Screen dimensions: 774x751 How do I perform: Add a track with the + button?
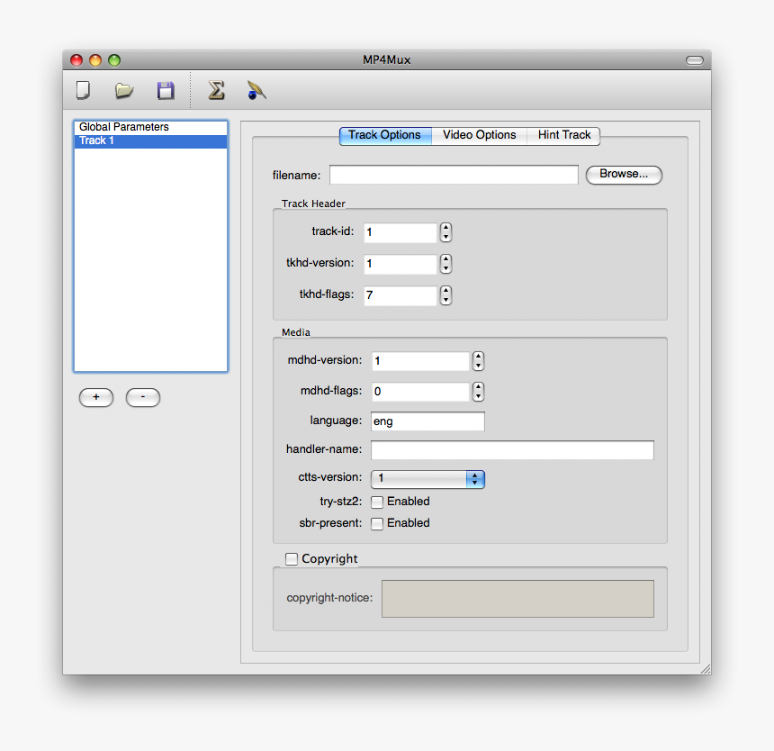(x=96, y=397)
